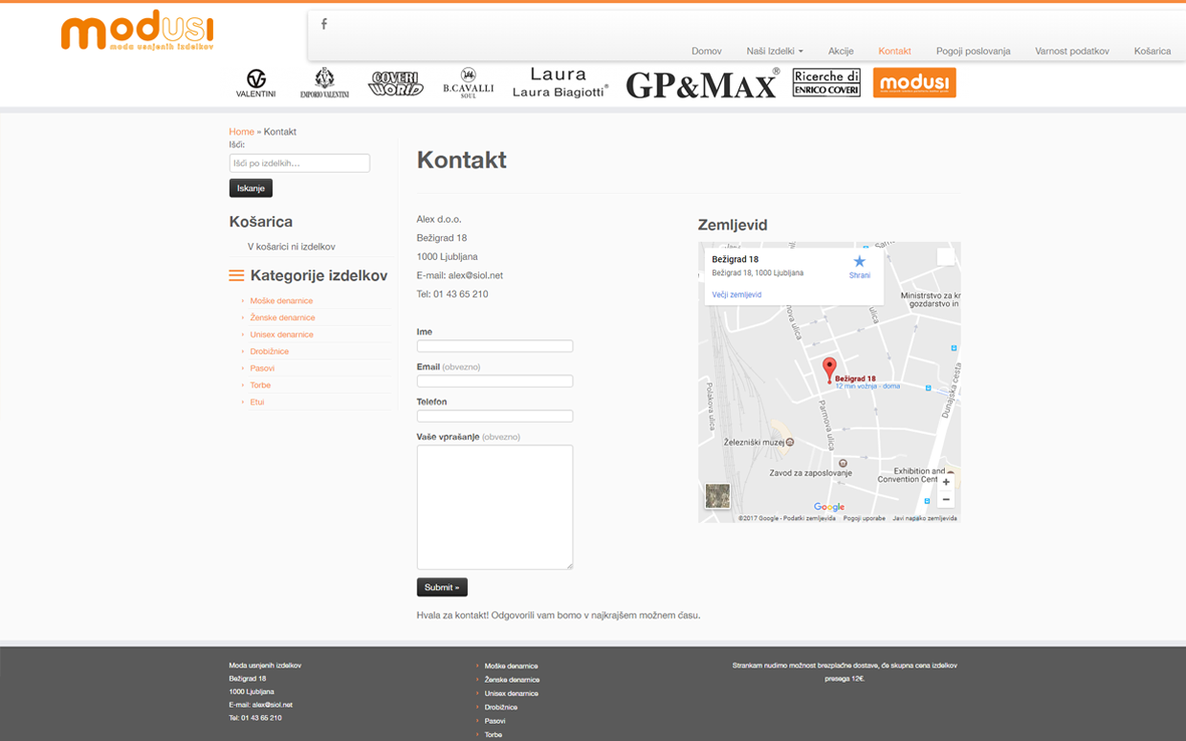Screen dimensions: 1186x741
Task: Open Večji zemljevid link on the map
Action: (x=735, y=294)
